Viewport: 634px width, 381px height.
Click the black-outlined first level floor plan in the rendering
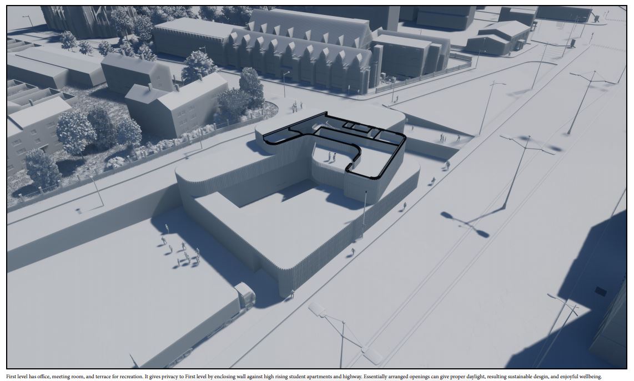pos(334,145)
